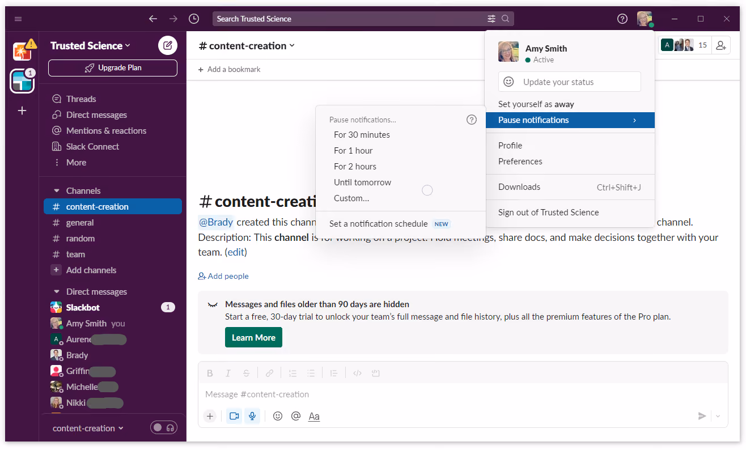Click bulleted list icon
This screenshot has height=450, width=746.
pyautogui.click(x=311, y=373)
